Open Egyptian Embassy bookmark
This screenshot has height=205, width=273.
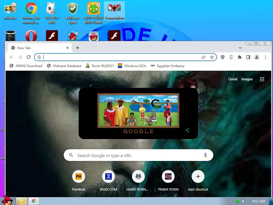pos(167,66)
